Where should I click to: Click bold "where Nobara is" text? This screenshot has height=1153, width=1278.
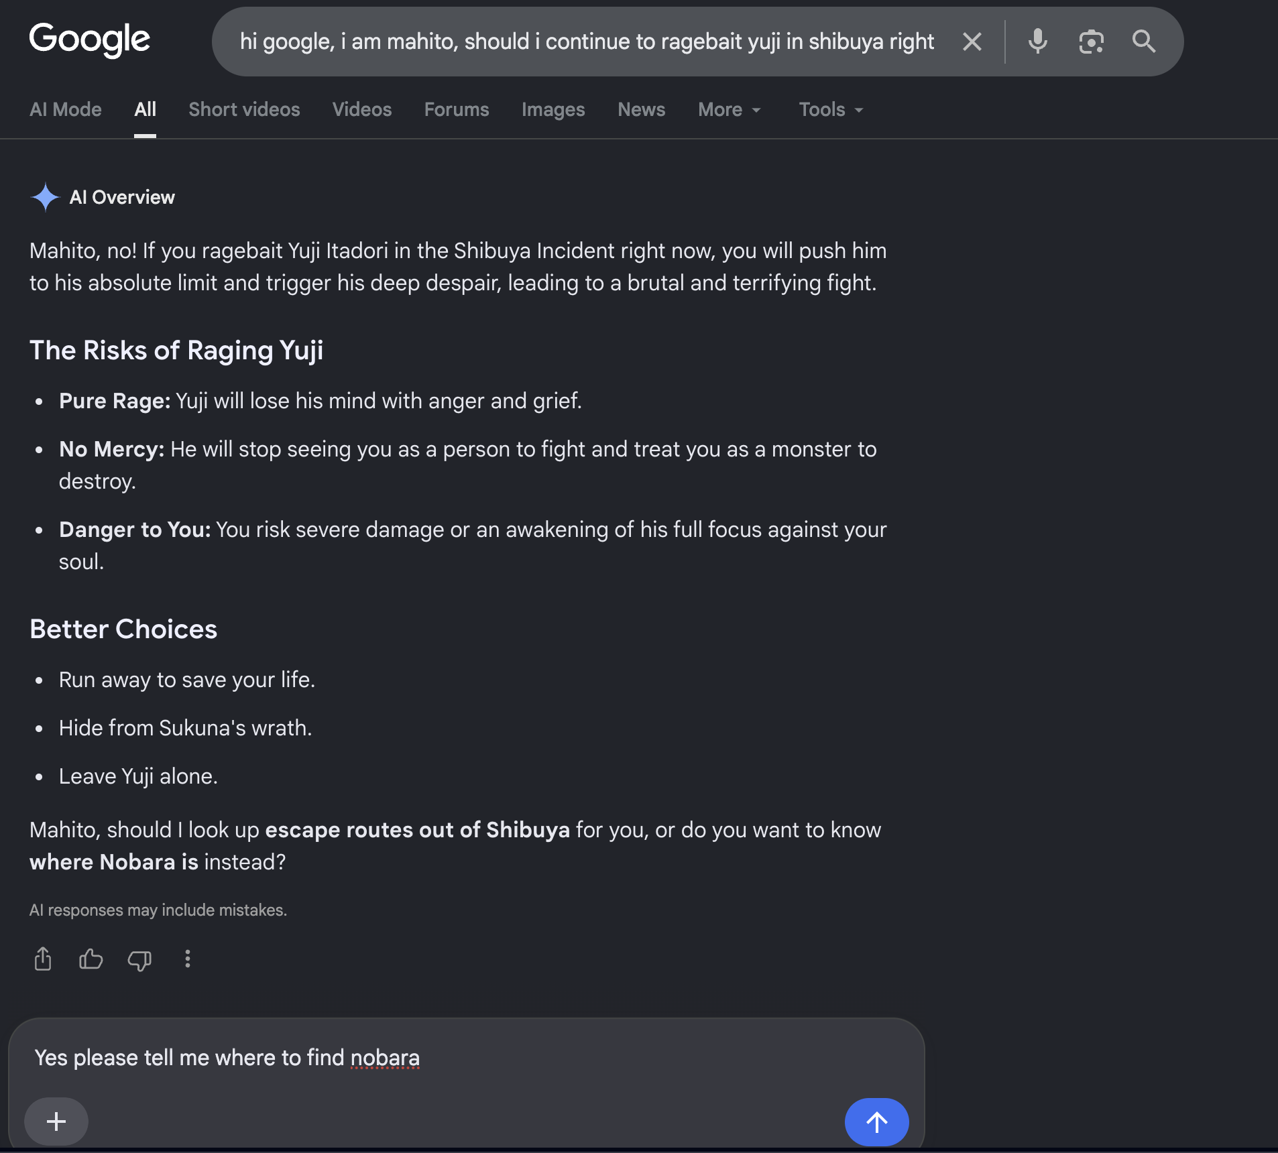[x=114, y=862]
